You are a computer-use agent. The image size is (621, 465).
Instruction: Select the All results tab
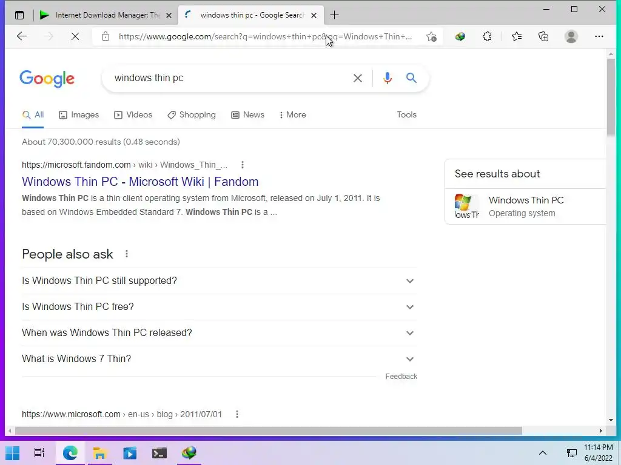point(33,114)
